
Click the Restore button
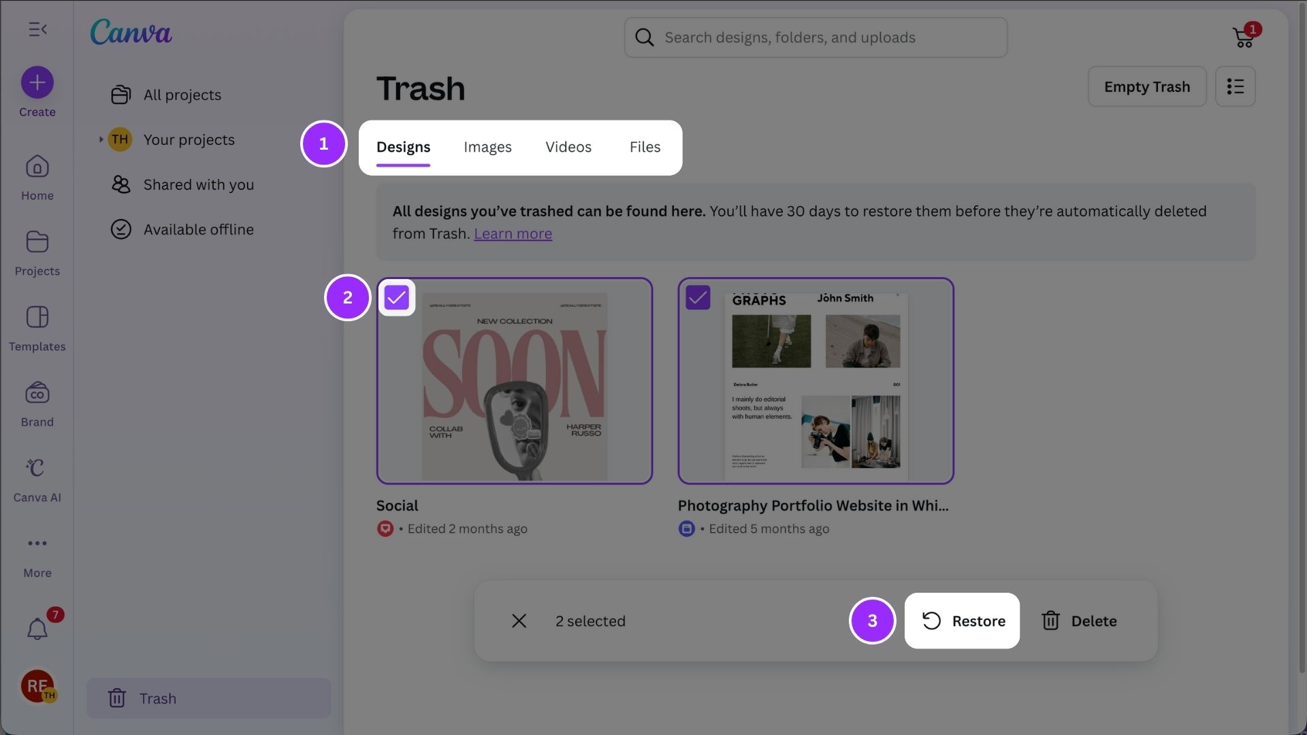click(x=962, y=621)
